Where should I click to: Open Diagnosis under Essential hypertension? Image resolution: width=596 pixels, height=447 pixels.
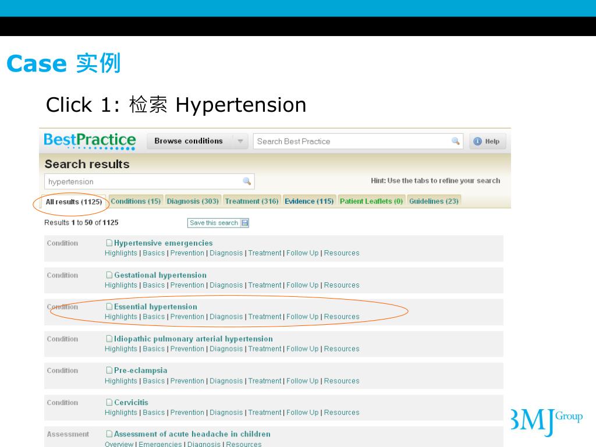pos(226,316)
